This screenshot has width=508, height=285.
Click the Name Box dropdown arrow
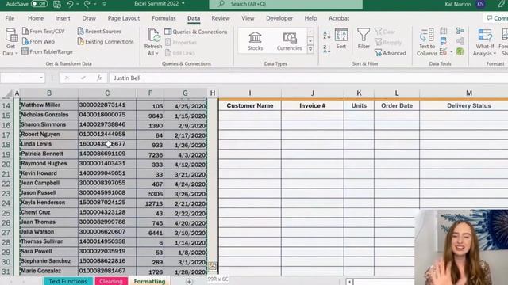(41, 78)
